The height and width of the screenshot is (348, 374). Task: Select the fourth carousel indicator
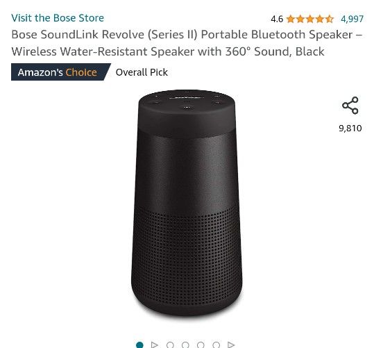pyautogui.click(x=185, y=345)
